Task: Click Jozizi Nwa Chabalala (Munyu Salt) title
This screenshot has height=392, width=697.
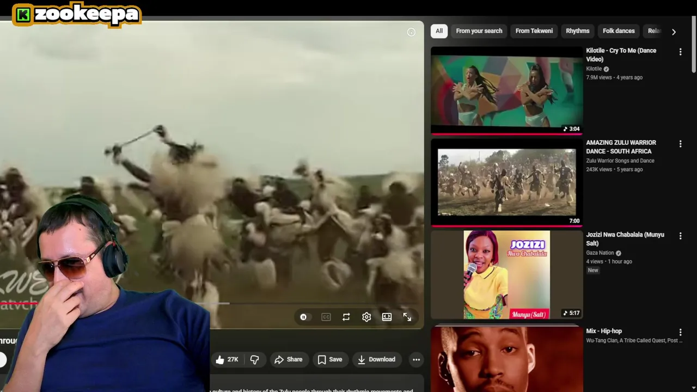Action: pyautogui.click(x=625, y=239)
